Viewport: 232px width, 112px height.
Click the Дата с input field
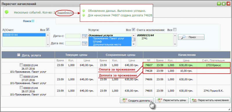[x=73, y=36]
